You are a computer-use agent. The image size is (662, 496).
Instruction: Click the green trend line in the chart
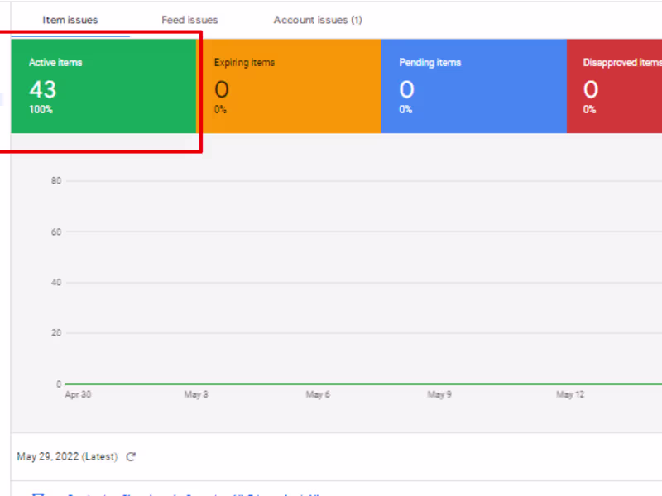click(331, 384)
